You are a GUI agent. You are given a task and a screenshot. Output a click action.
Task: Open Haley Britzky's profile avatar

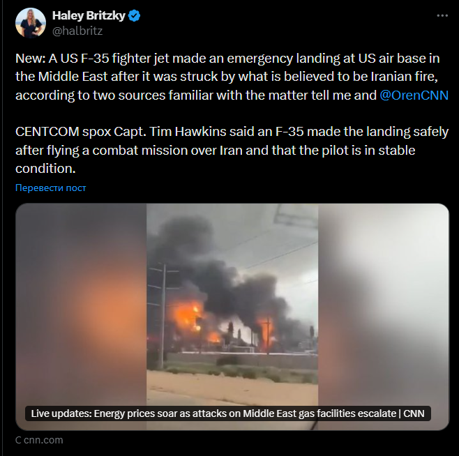31,23
